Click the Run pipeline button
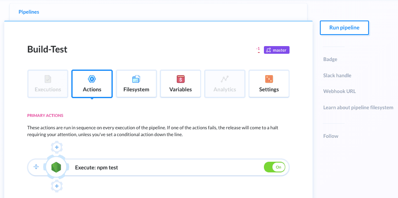The image size is (398, 198). pyautogui.click(x=344, y=28)
